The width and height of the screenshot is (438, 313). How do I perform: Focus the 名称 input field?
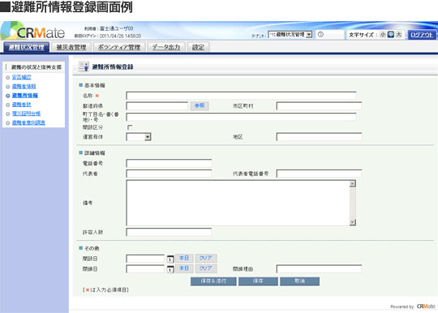(x=242, y=96)
